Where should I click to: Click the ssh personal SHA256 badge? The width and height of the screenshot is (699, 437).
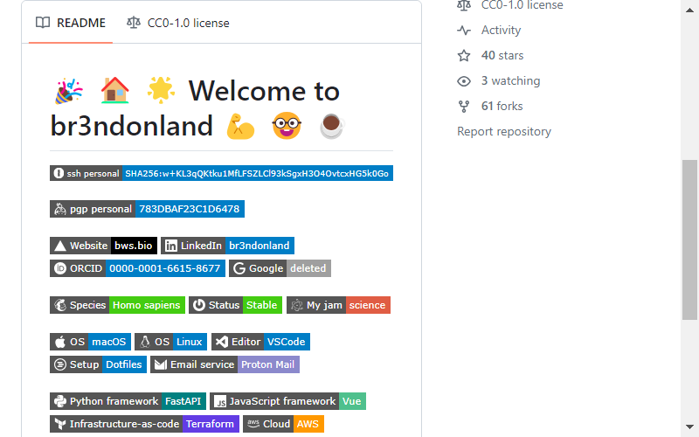(x=221, y=173)
